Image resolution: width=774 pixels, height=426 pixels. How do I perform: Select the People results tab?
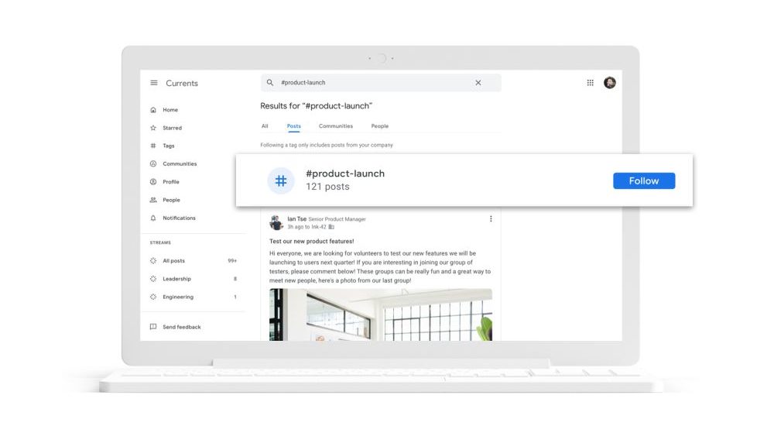click(379, 126)
